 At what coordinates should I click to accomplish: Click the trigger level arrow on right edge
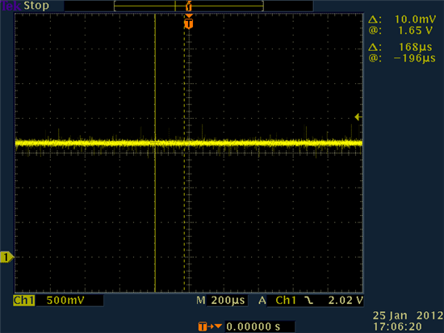pos(358,116)
